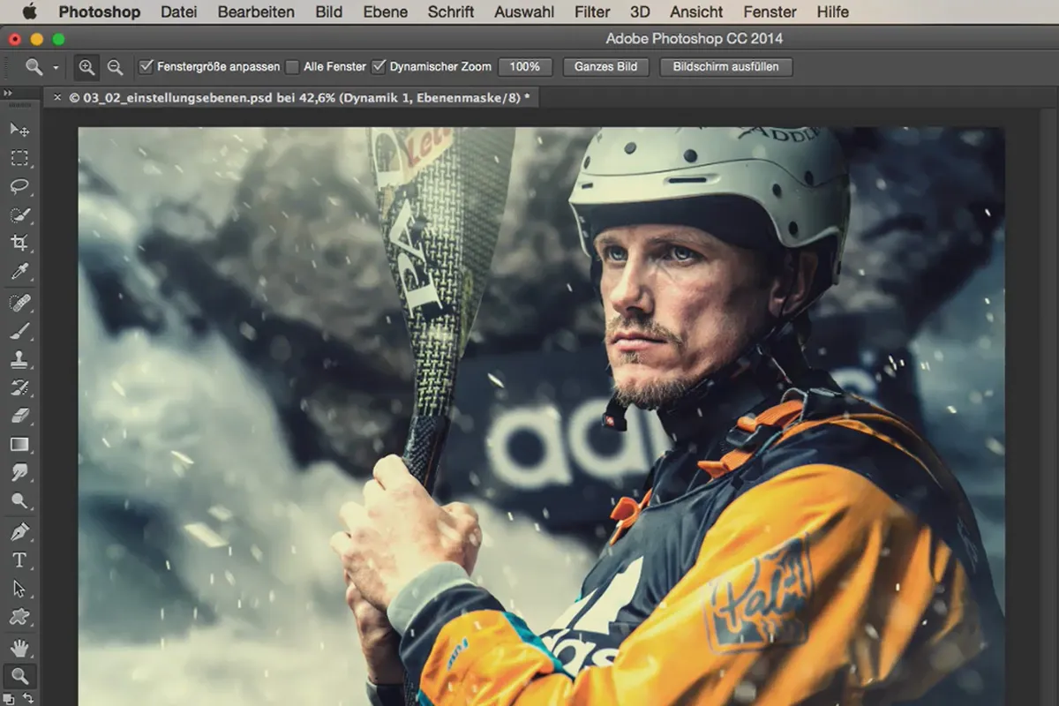Viewport: 1059px width, 706px height.
Task: Open the Ebene menu
Action: (386, 12)
